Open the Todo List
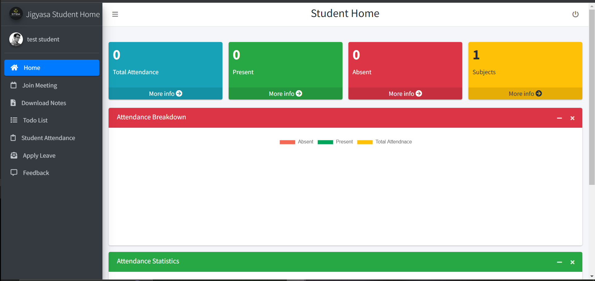 (35, 120)
